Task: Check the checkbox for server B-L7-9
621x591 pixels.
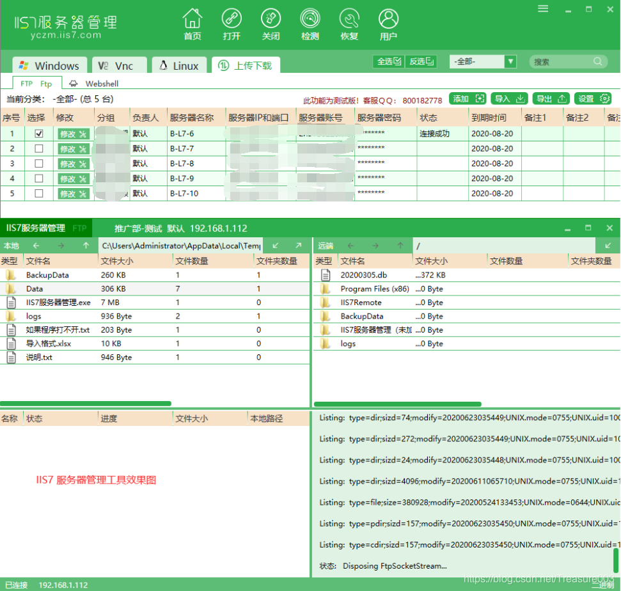Action: [x=39, y=178]
